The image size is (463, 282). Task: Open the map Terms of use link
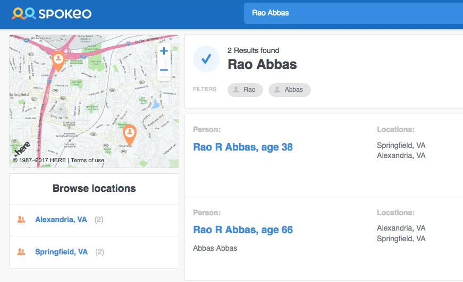(x=87, y=160)
